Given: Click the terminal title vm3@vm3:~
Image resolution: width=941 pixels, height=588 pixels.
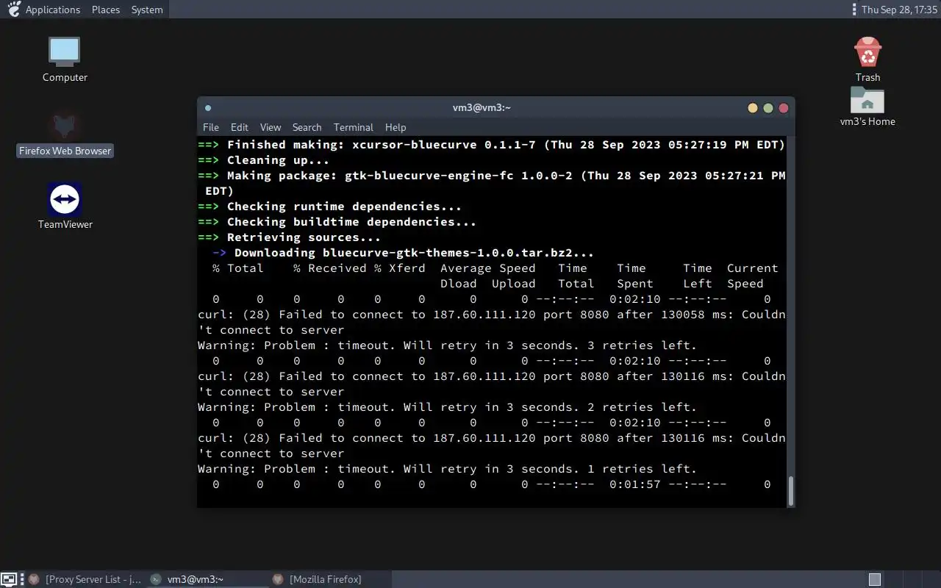Looking at the screenshot, I should coord(482,108).
